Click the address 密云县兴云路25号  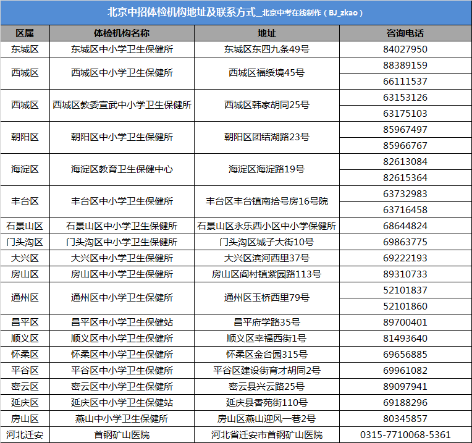[x=267, y=387]
